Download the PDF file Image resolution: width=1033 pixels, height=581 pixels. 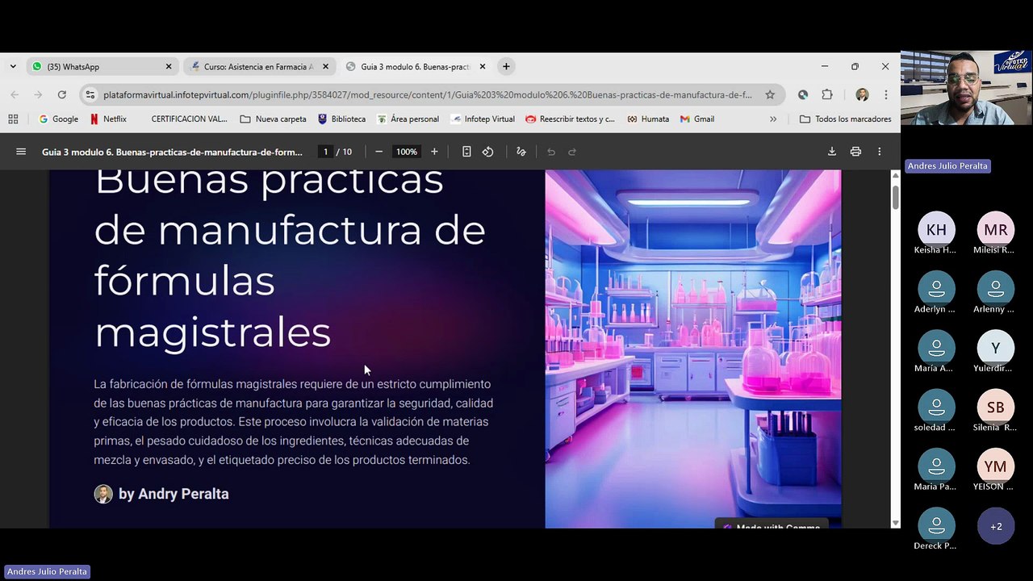pos(832,152)
